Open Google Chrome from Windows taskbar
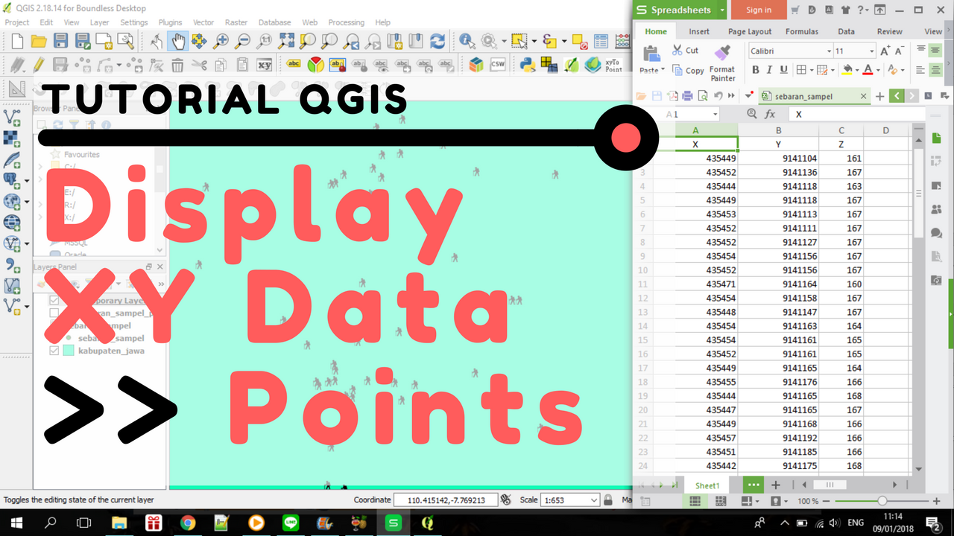Screen dimensions: 954x536 click(187, 523)
